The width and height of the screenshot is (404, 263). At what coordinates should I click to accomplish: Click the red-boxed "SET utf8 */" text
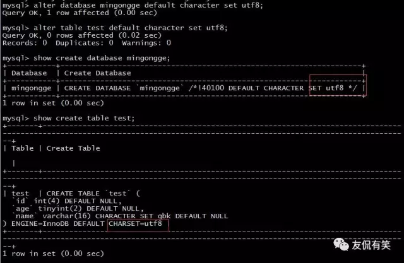point(337,88)
